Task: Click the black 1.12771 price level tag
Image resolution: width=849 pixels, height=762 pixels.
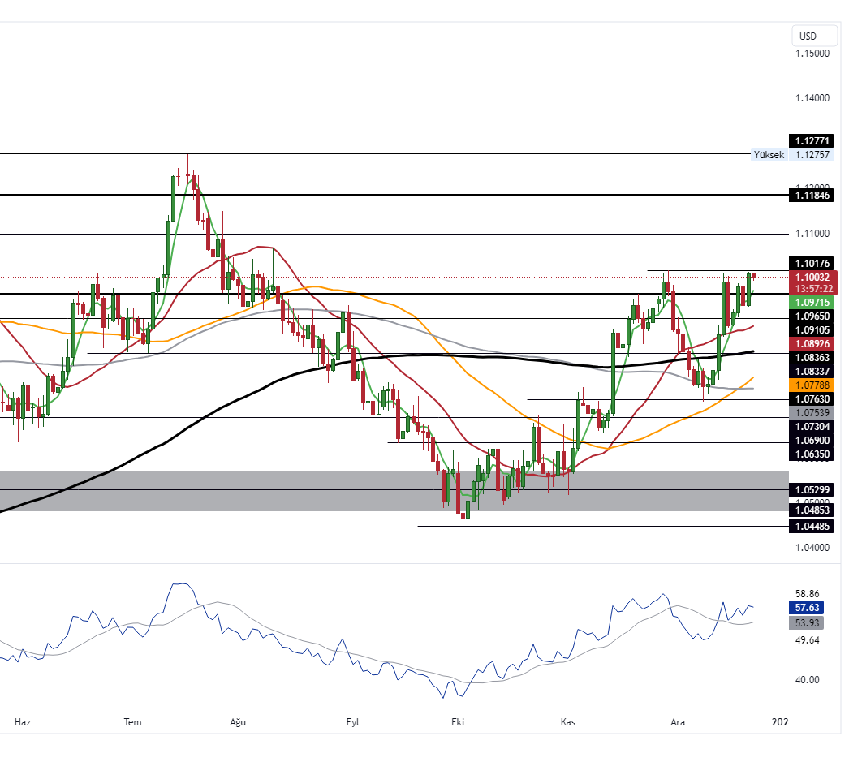Action: 812,140
